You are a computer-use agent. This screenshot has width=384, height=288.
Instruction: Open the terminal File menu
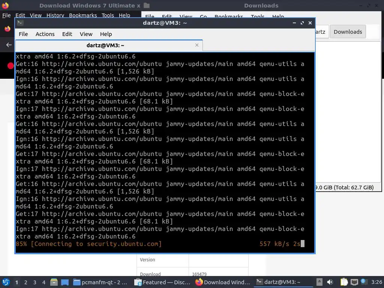[x=23, y=34]
